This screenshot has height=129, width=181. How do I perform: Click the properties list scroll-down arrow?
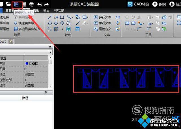click(50, 86)
